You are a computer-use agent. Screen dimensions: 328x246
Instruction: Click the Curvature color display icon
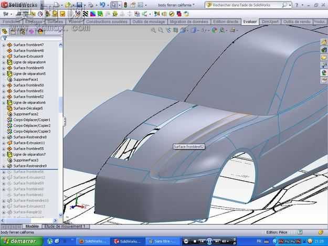tap(93, 14)
